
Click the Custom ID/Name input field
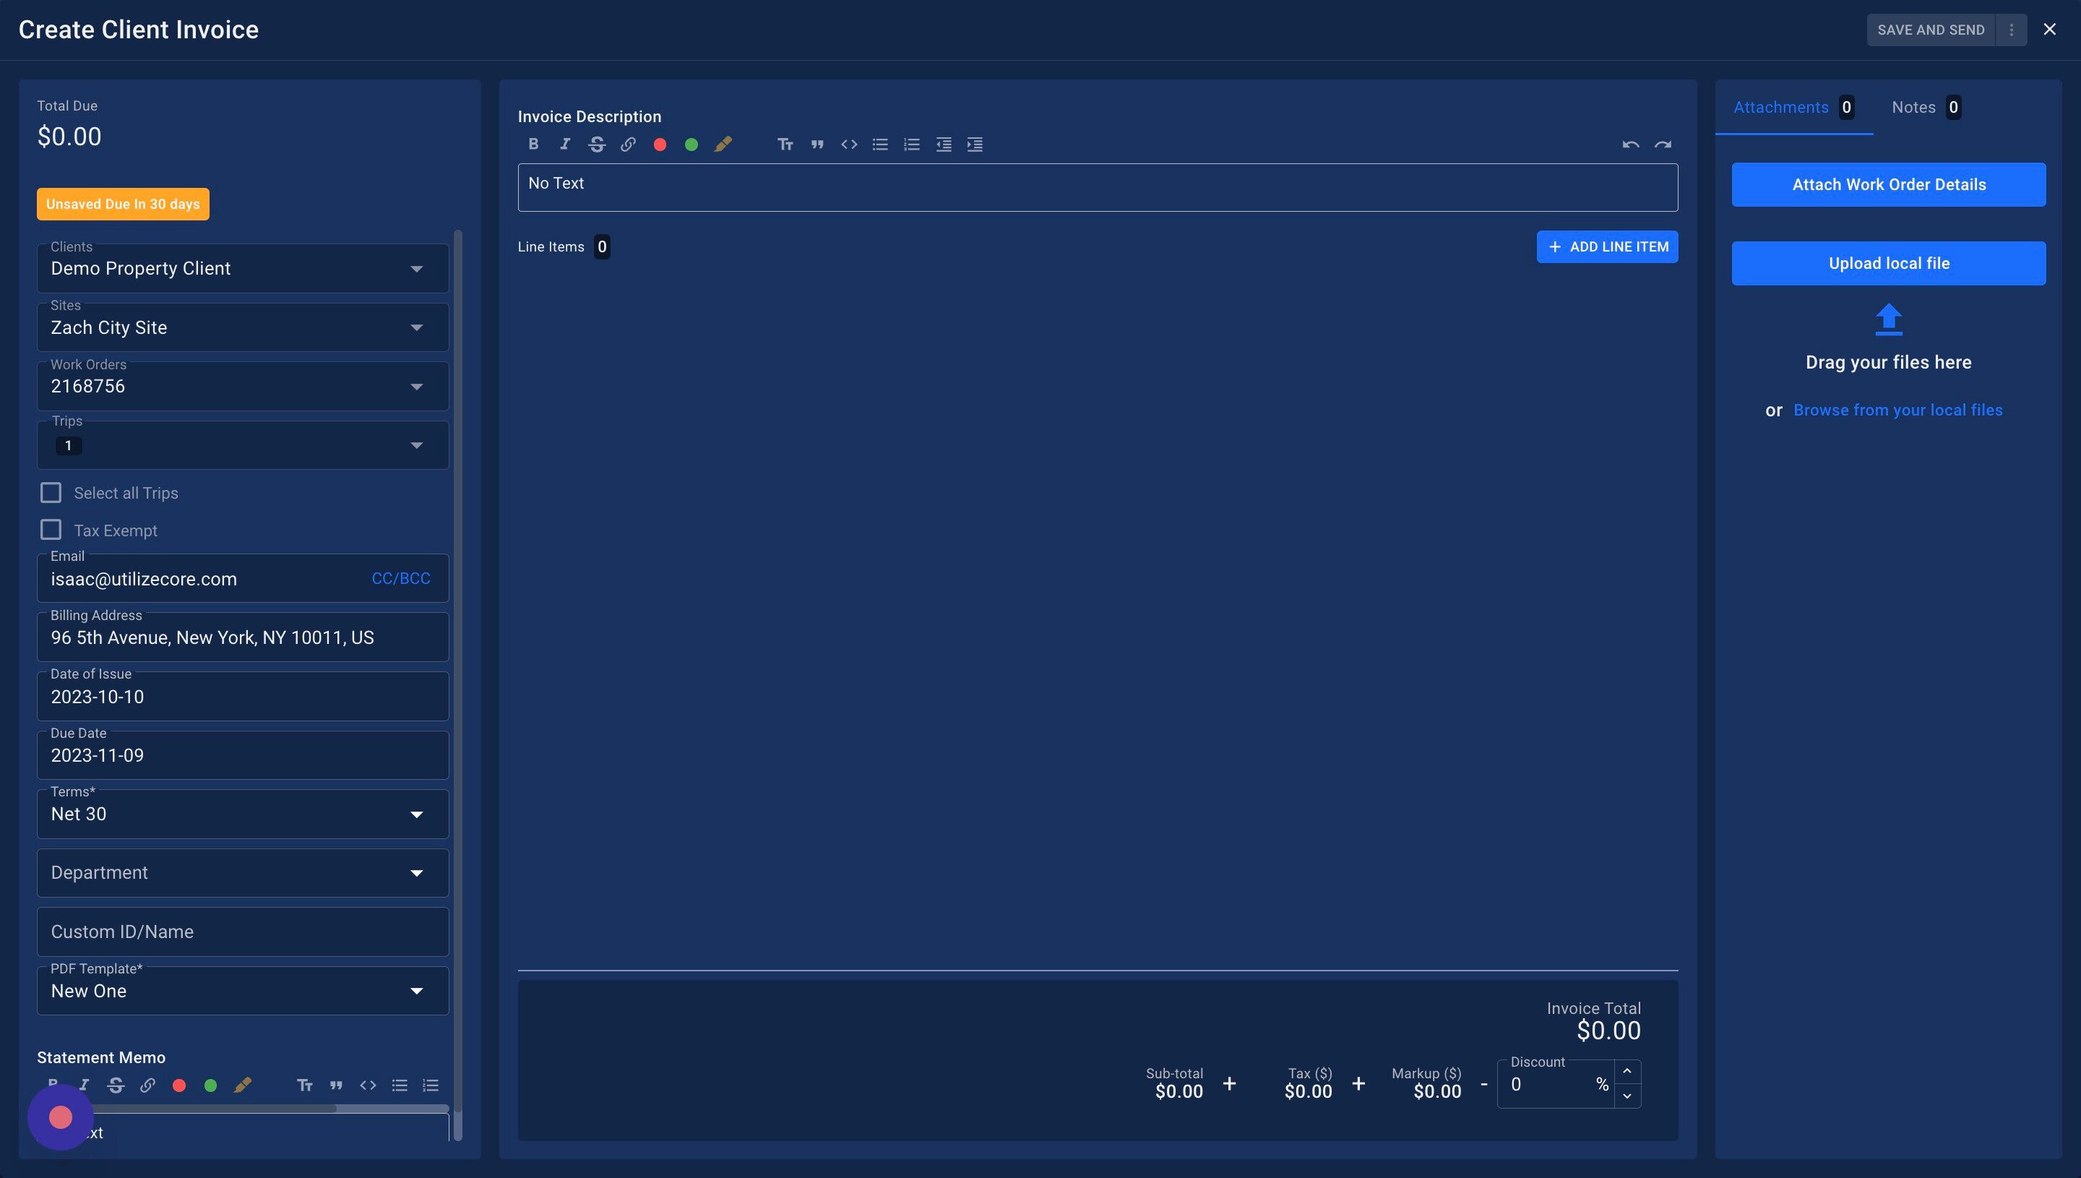coord(243,932)
